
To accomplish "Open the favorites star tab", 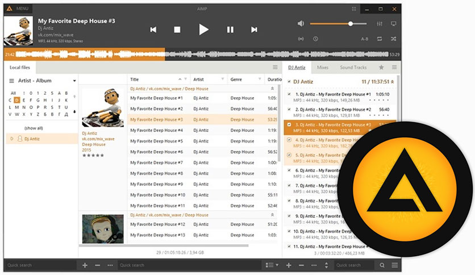I will (381, 67).
